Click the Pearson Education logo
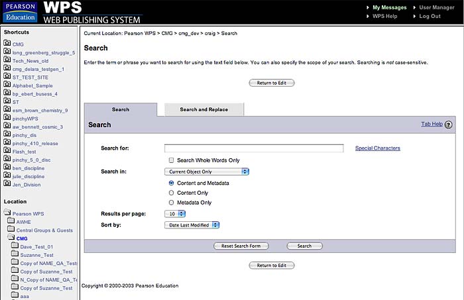This screenshot has height=300, width=464. (x=20, y=12)
